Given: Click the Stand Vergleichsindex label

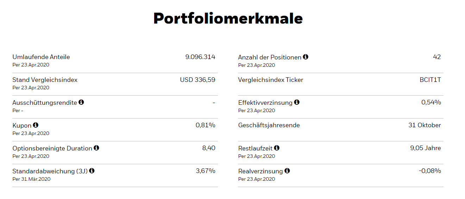Looking at the screenshot, I should point(45,80).
